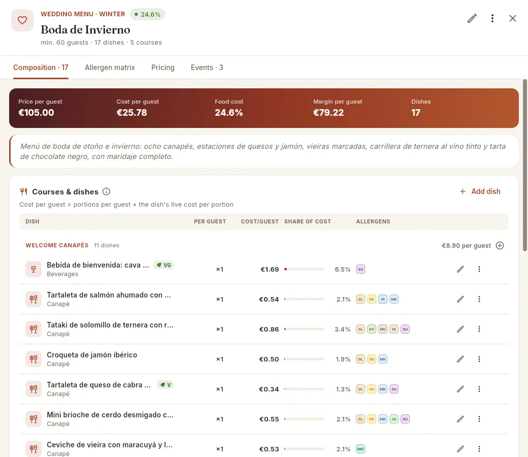Switch to Allergen matrix tab

110,68
